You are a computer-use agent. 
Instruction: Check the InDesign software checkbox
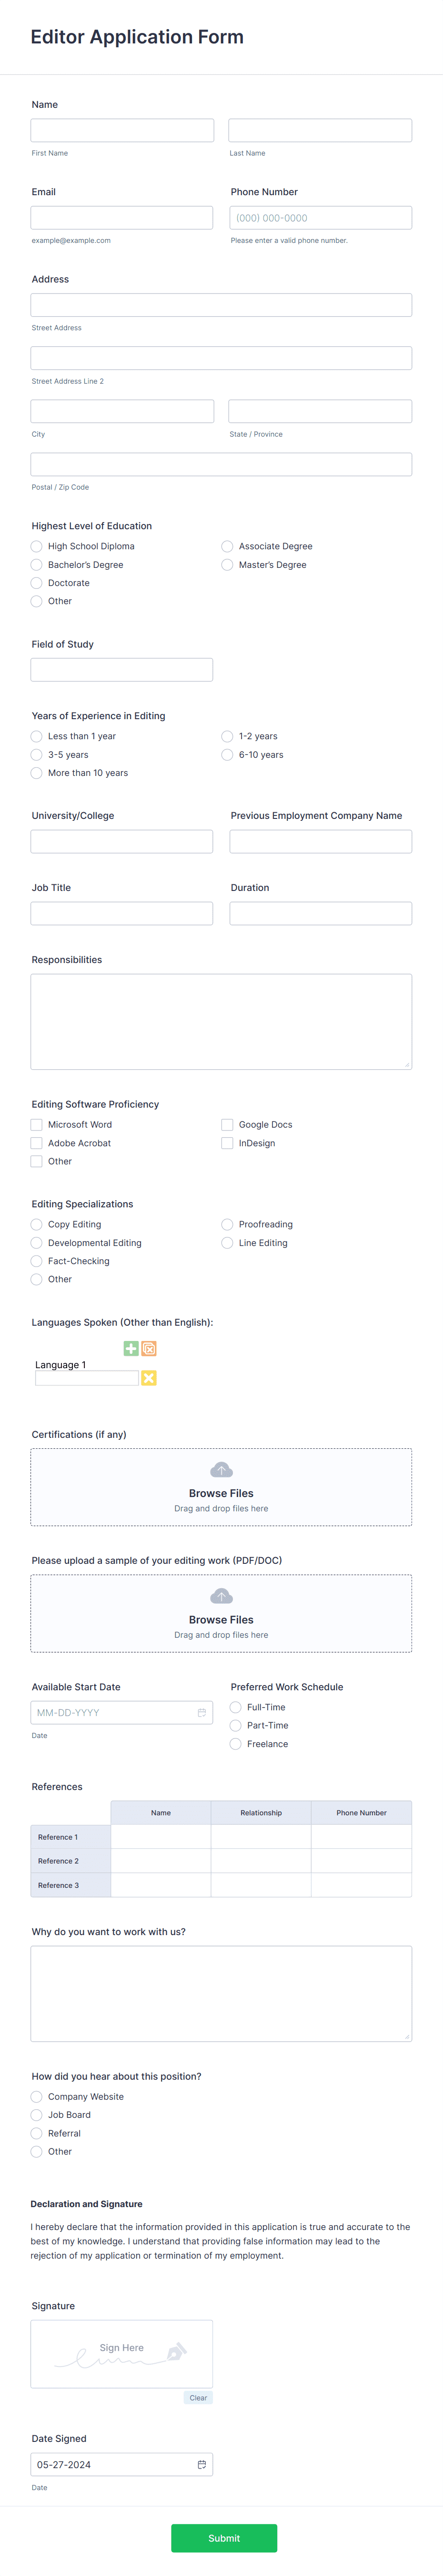(x=228, y=1143)
